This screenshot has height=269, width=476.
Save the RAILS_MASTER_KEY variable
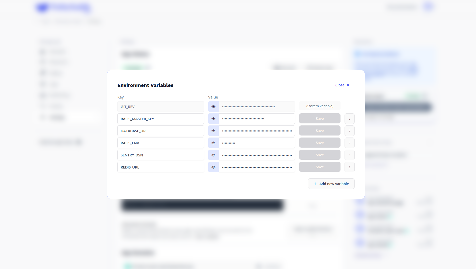[x=320, y=119]
